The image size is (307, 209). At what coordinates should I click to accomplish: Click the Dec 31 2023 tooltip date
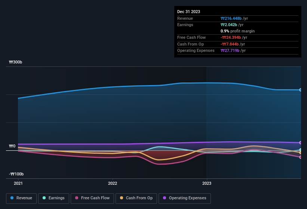click(188, 12)
